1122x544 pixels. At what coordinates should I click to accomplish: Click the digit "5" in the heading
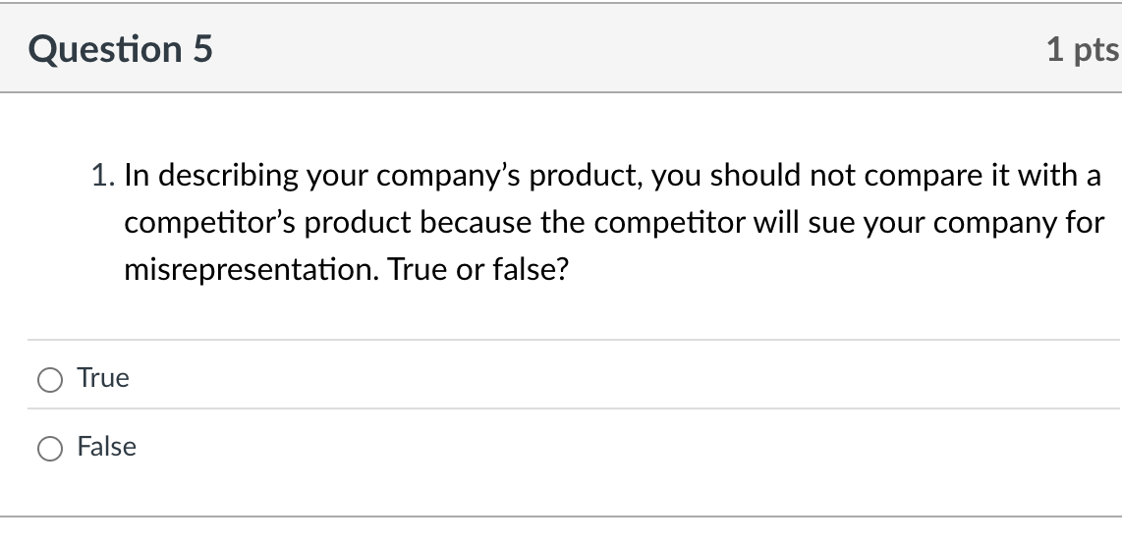point(201,49)
